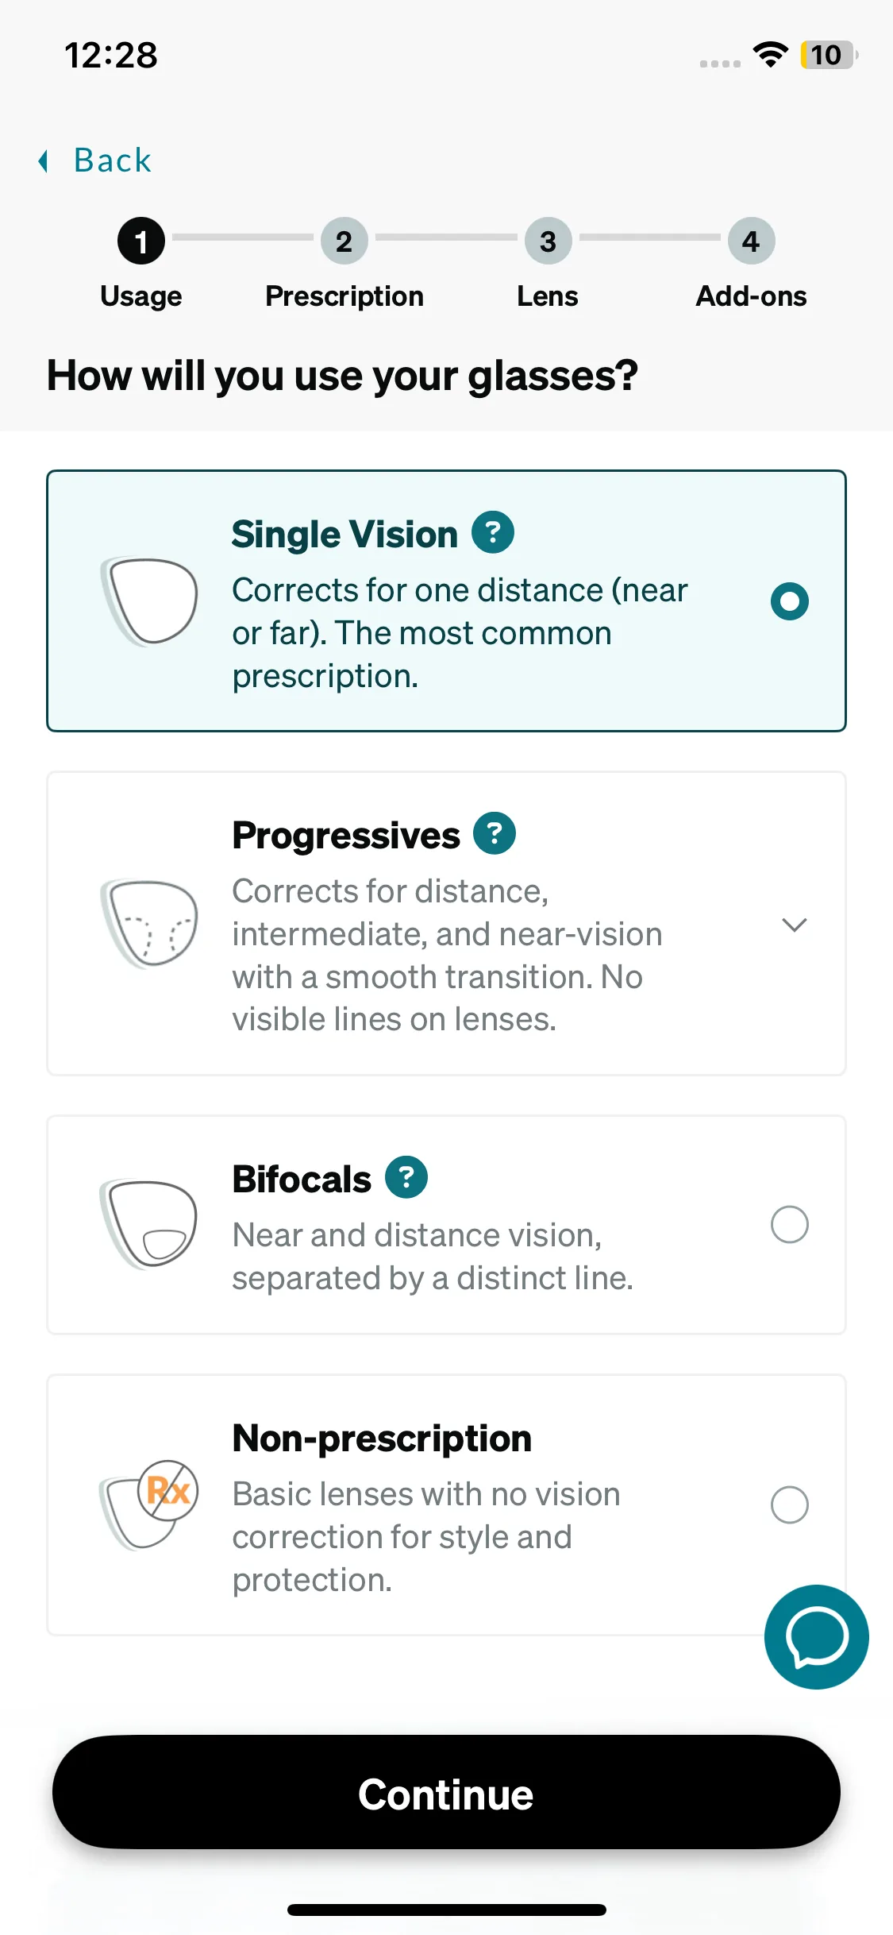Open the Single Vision help question mark
The width and height of the screenshot is (893, 1935).
493,532
